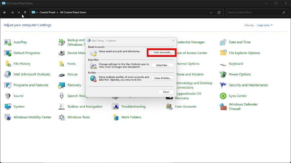Open the View by Large icons dropdown
Screen dimensions: 291x163
tap(264, 25)
